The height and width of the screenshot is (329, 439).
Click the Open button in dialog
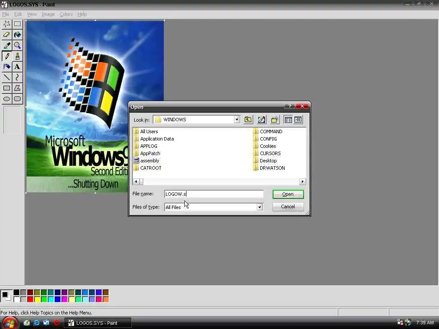[288, 194]
